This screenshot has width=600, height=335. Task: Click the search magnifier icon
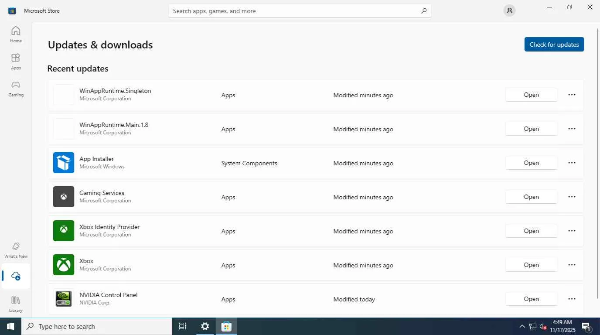click(x=423, y=11)
